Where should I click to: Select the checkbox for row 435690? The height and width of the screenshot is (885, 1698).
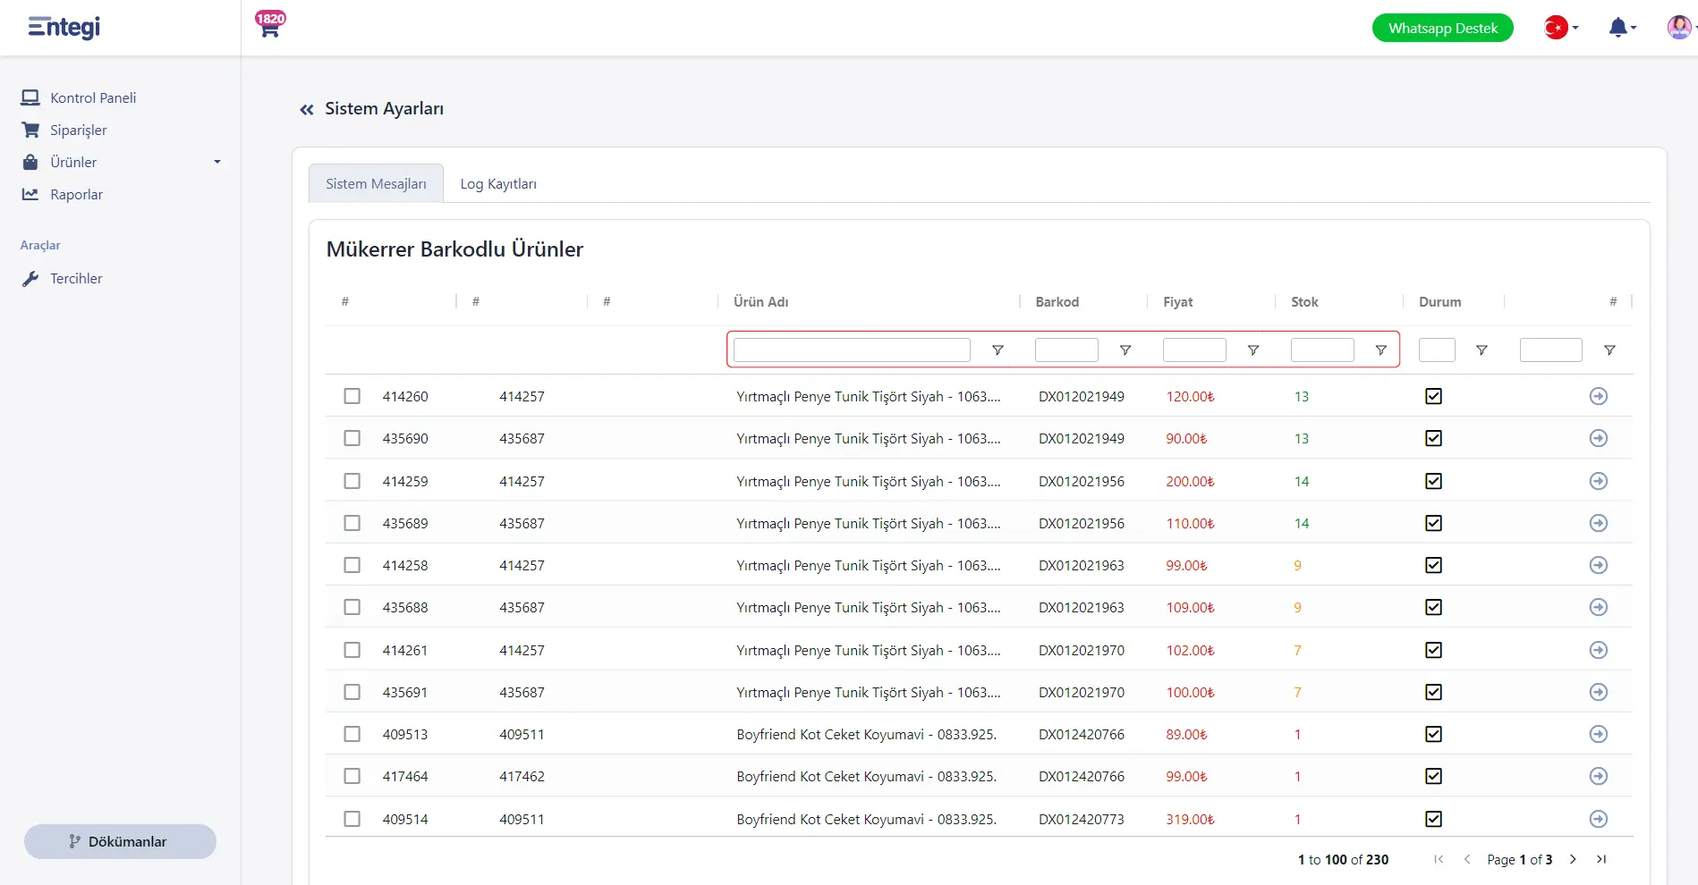pyautogui.click(x=352, y=438)
